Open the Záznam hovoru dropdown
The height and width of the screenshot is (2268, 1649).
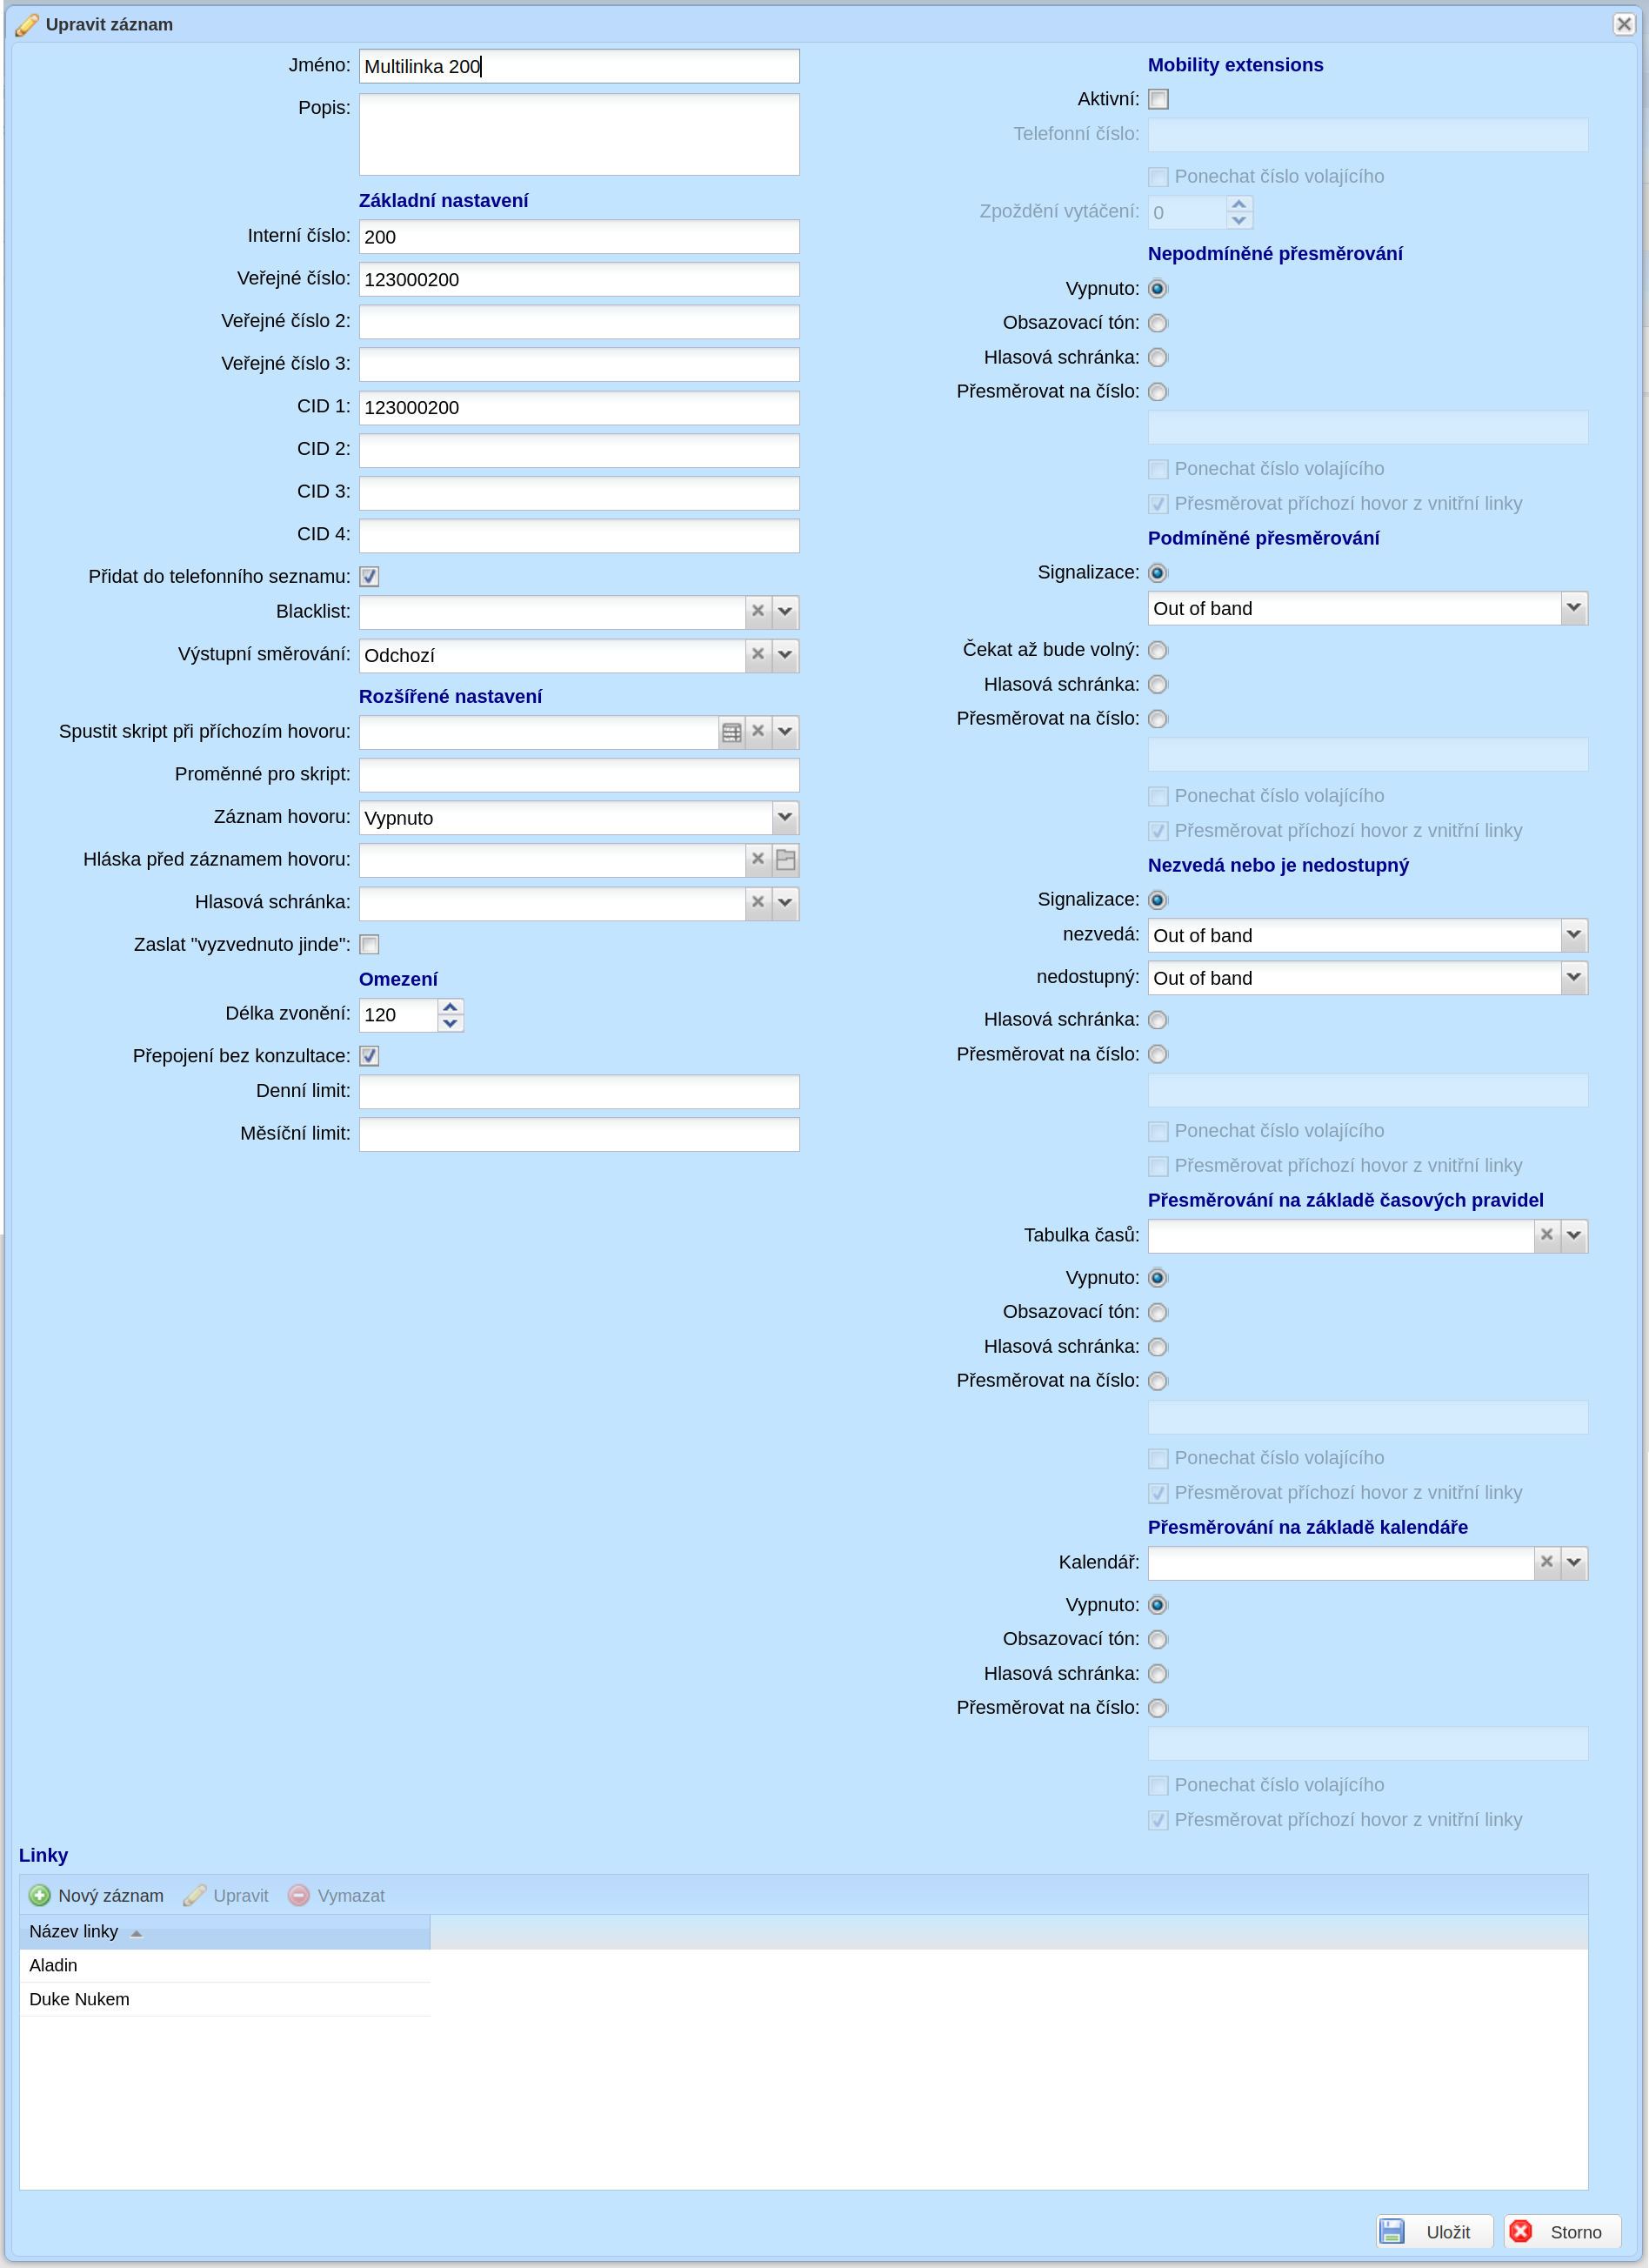[x=786, y=818]
